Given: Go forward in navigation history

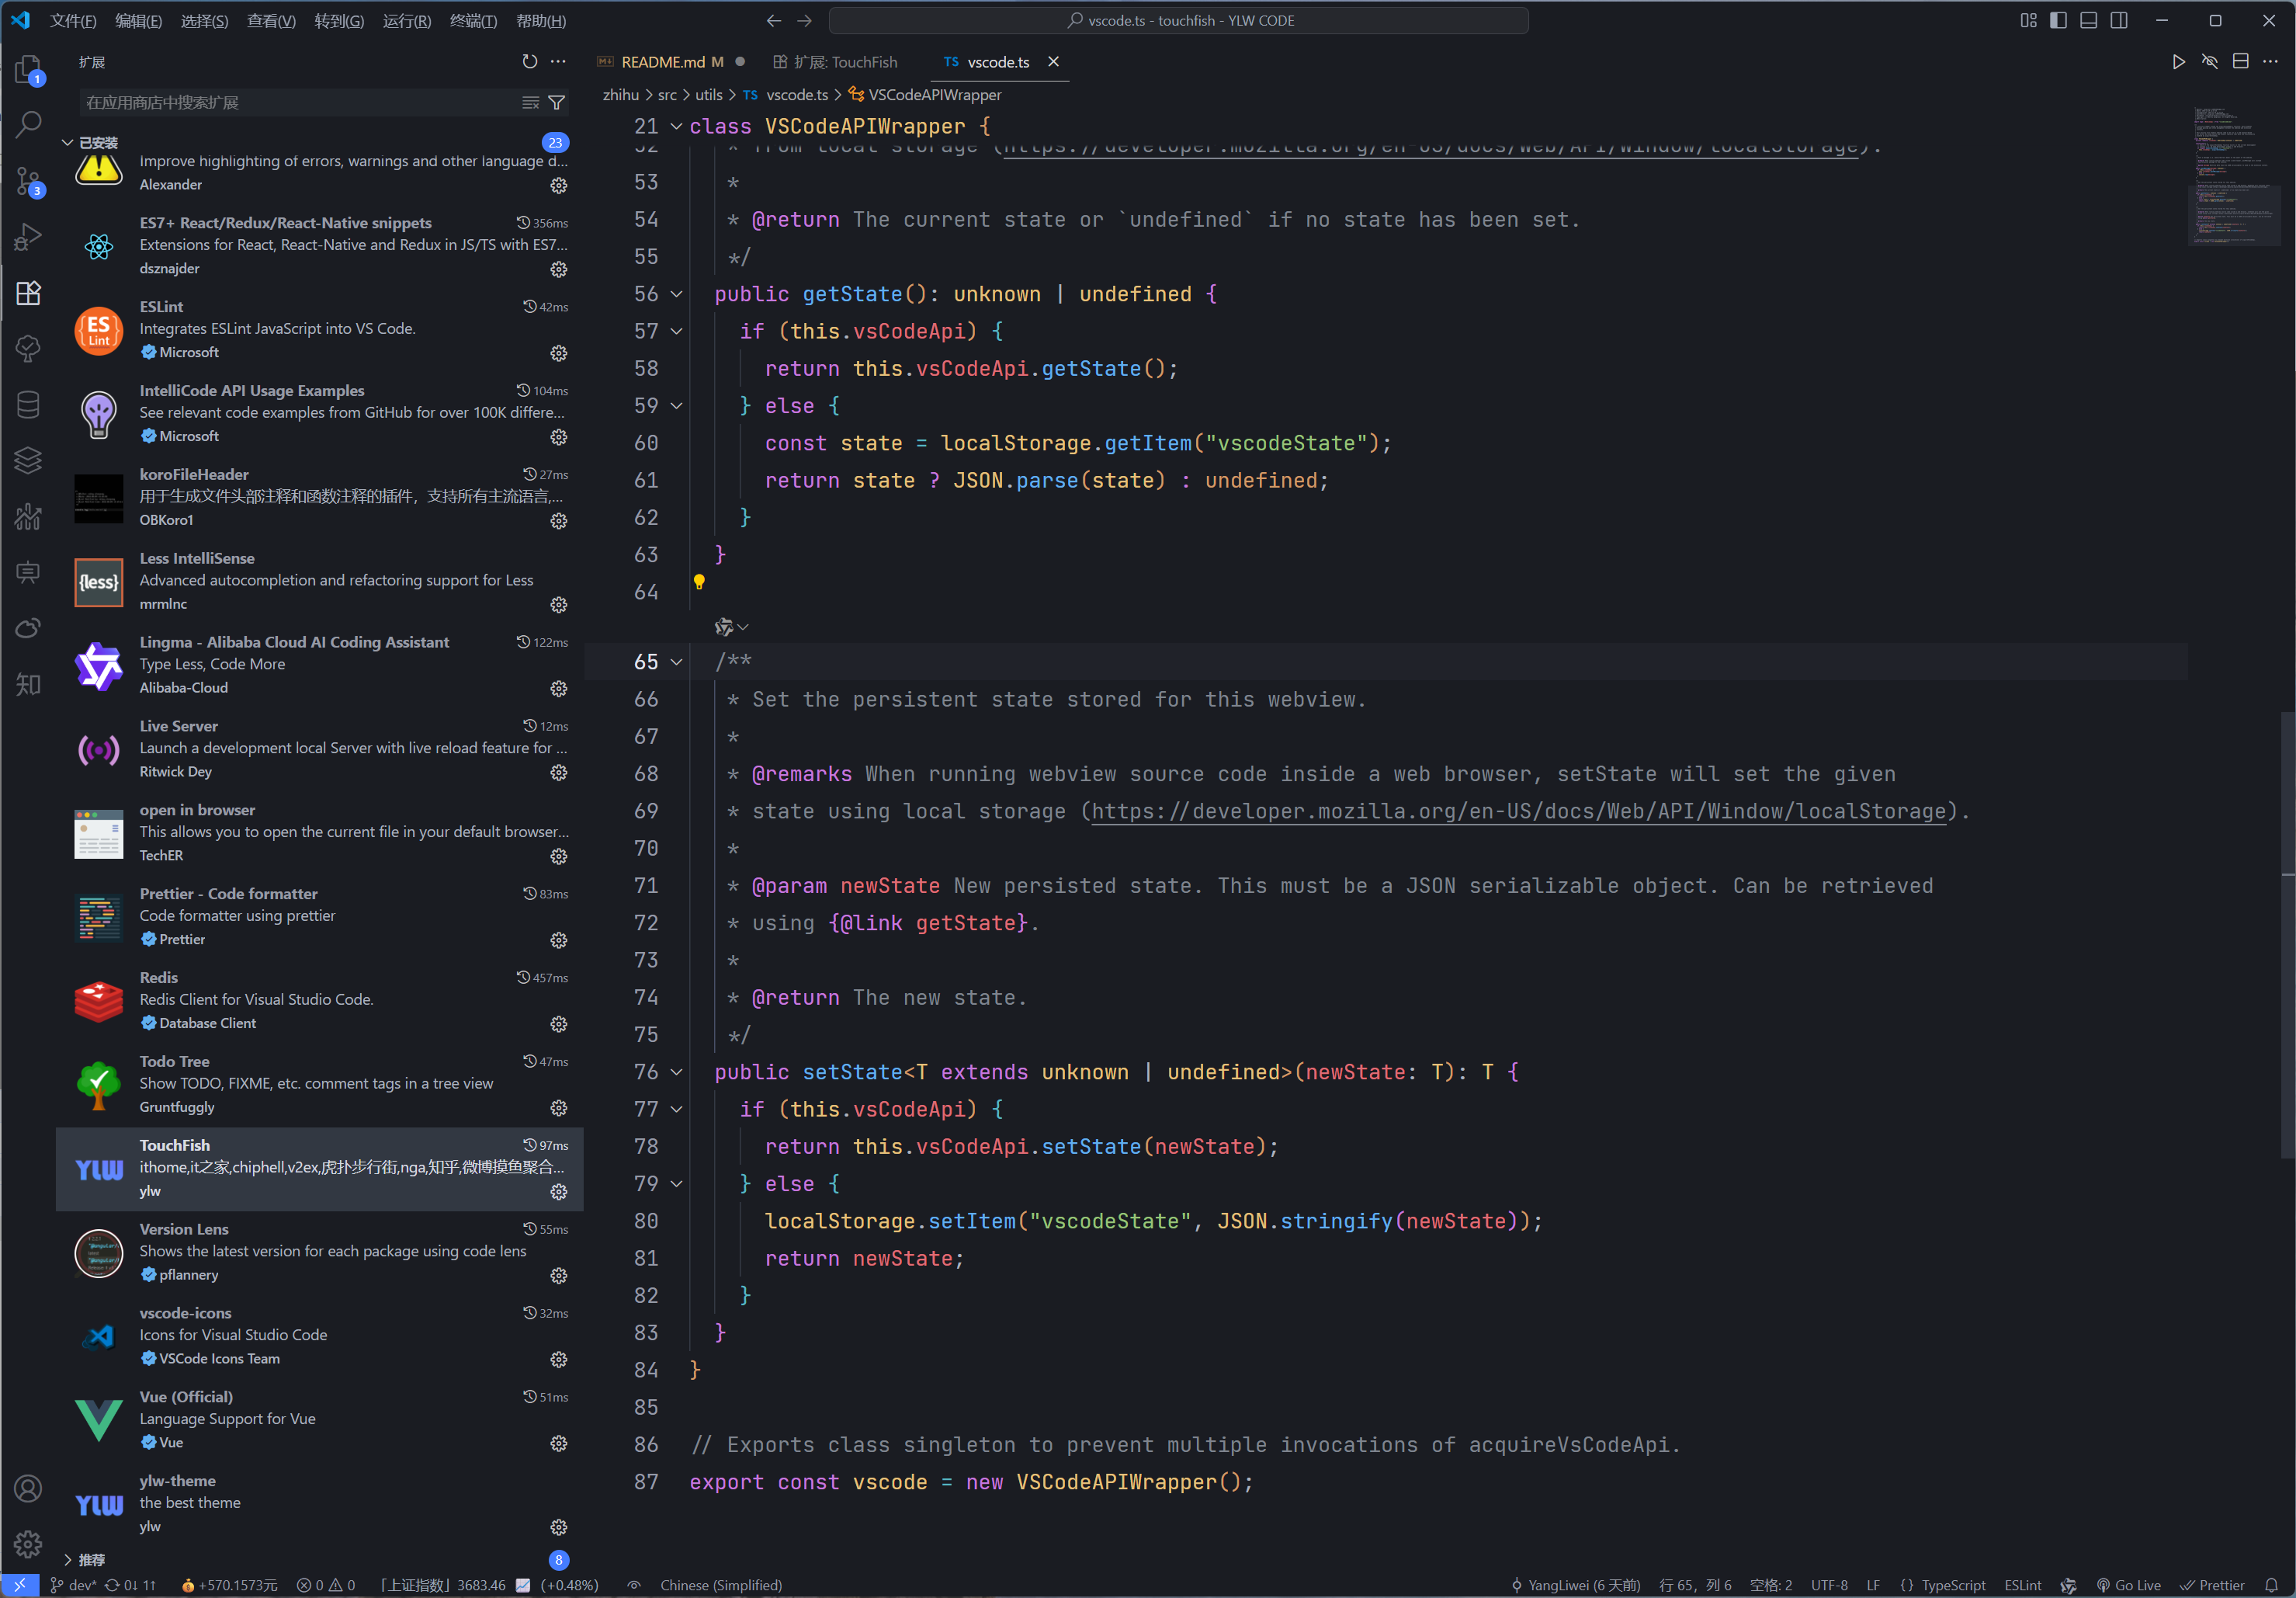Looking at the screenshot, I should [x=804, y=20].
